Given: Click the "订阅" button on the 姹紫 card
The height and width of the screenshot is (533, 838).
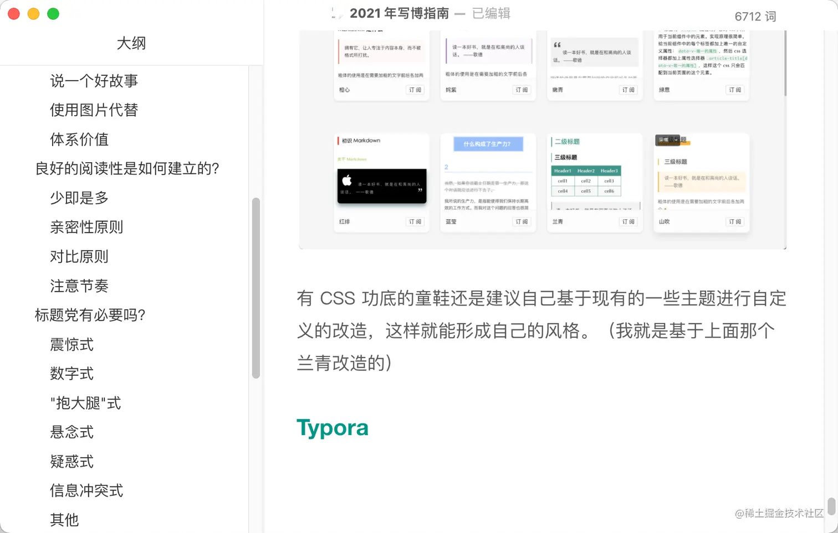Looking at the screenshot, I should pyautogui.click(x=522, y=90).
